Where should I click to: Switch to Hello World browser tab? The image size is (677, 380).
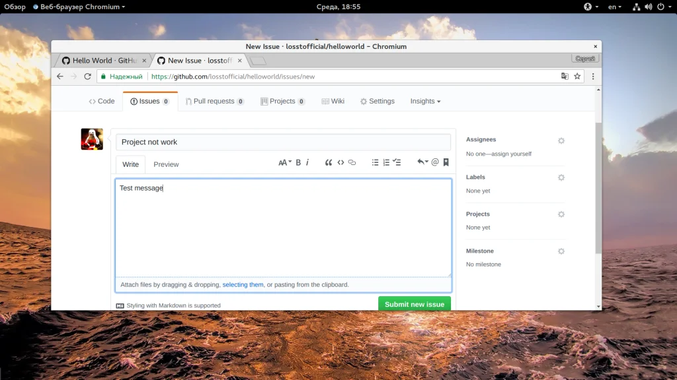104,61
